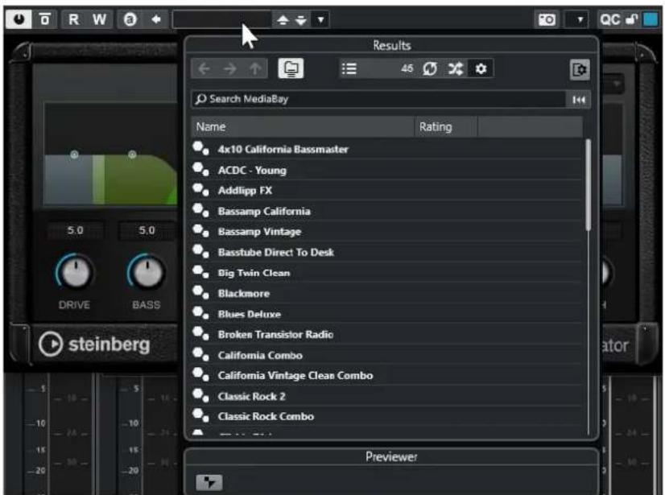
Task: Select preset Classic Rock Combo
Action: pos(387,417)
